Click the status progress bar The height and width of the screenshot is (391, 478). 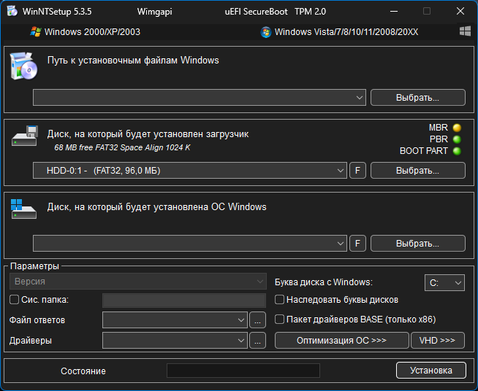(x=243, y=371)
